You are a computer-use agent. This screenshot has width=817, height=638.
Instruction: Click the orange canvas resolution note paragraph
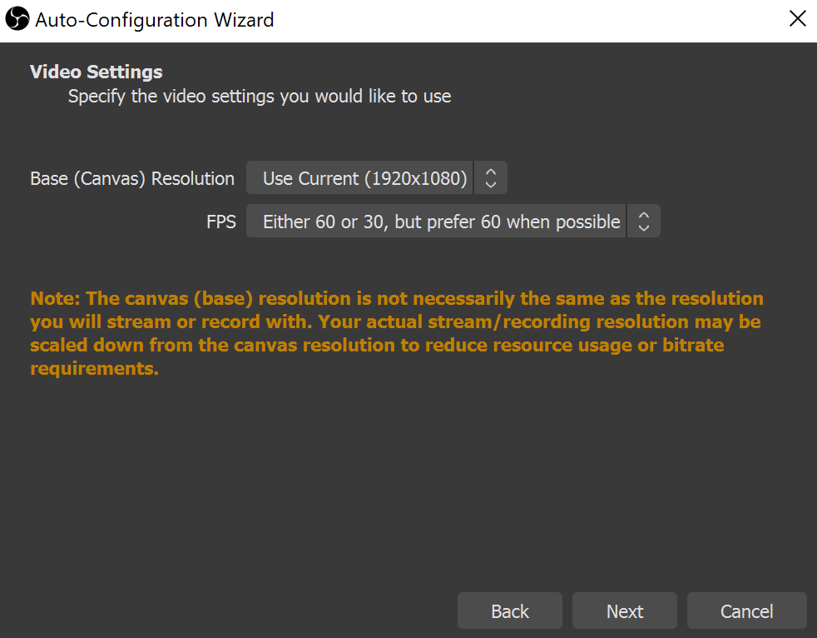[x=397, y=333]
